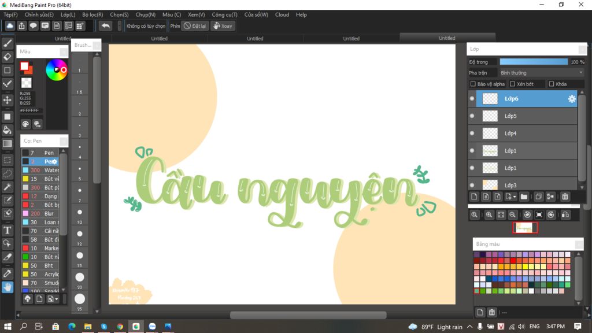Add a layer folder in the layers panel
Image resolution: width=592 pixels, height=333 pixels.
(524, 197)
